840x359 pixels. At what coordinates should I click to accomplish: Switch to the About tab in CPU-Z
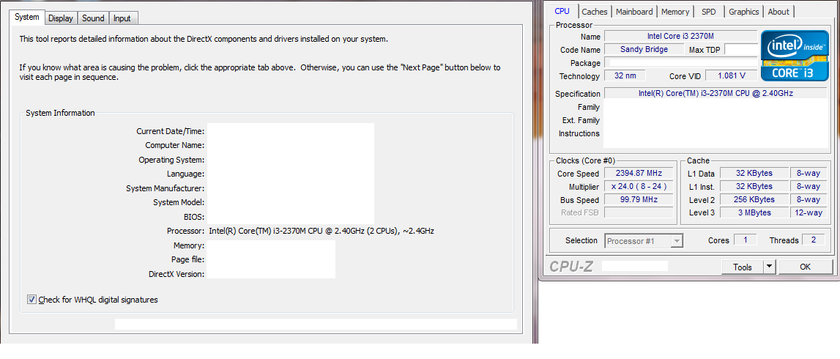(x=778, y=12)
